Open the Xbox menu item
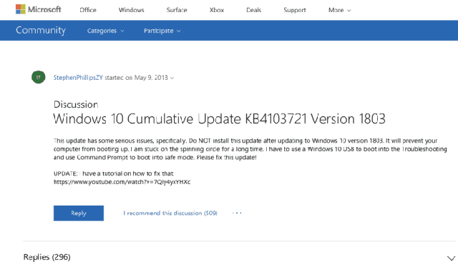Screen dimensions: 458x269 tap(216, 10)
